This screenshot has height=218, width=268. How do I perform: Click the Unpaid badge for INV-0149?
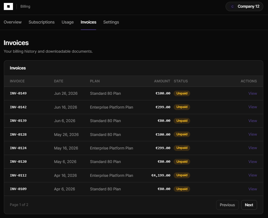pyautogui.click(x=182, y=93)
